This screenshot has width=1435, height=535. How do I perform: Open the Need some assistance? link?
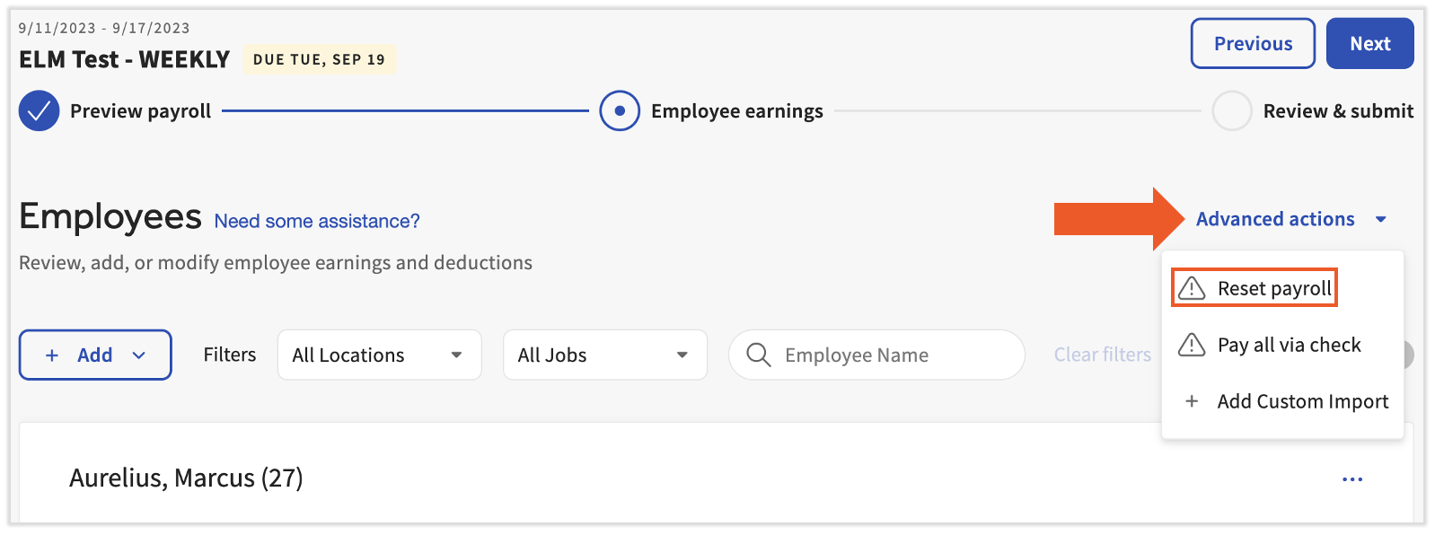tap(315, 221)
